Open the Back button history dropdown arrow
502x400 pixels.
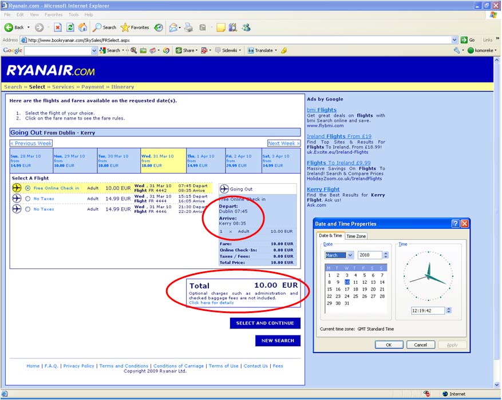29,27
